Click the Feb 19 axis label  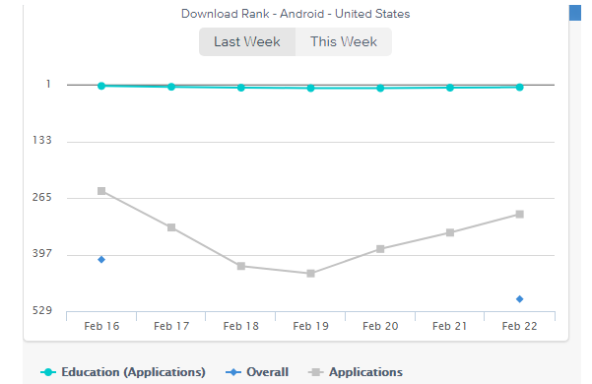click(310, 326)
